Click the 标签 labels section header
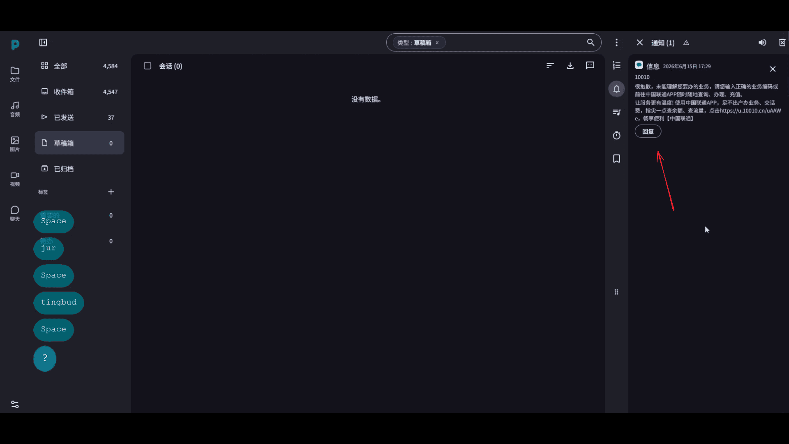 click(43, 192)
